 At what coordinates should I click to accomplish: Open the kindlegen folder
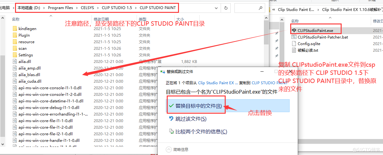(27, 28)
